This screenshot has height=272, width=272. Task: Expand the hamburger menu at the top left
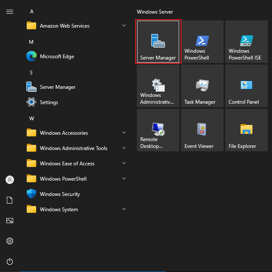pyautogui.click(x=10, y=11)
